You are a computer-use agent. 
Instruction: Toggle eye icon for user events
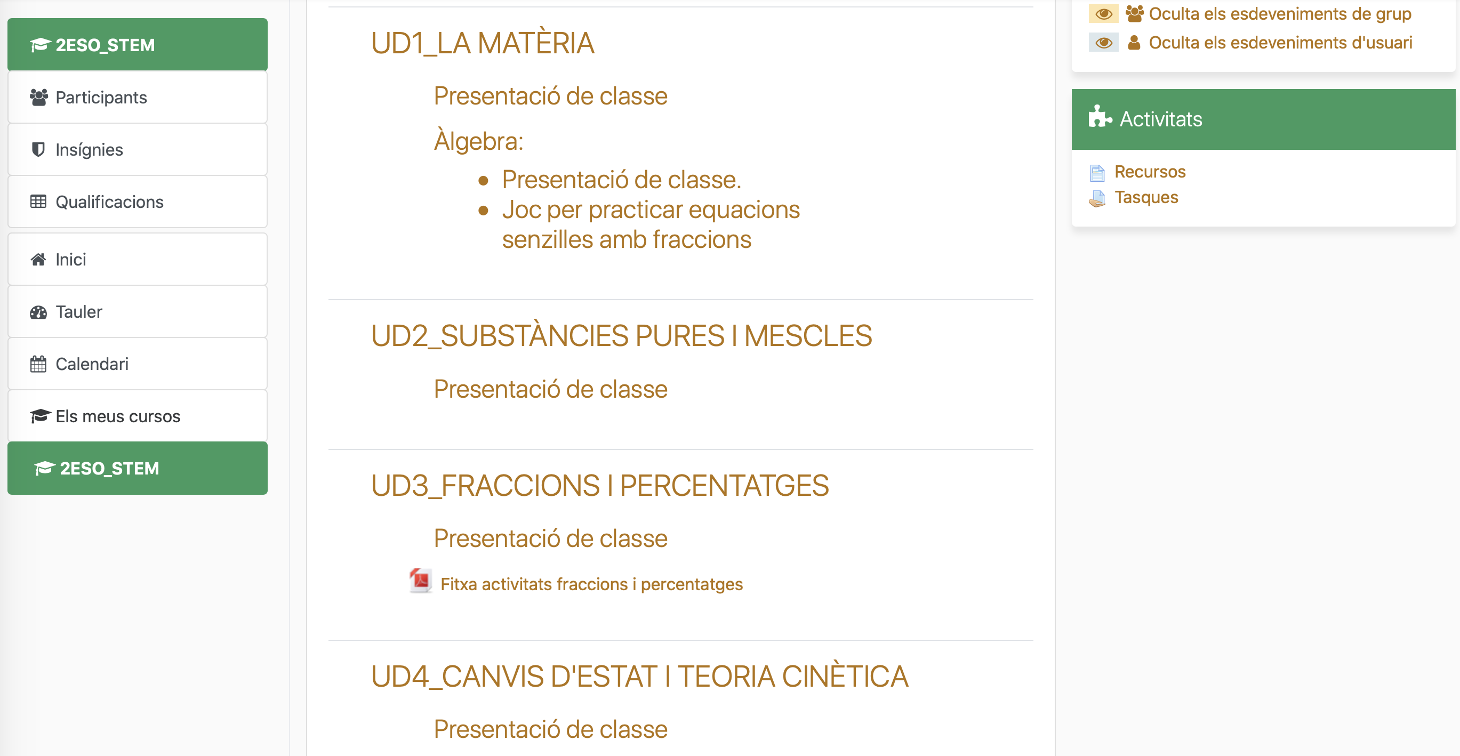pyautogui.click(x=1103, y=43)
